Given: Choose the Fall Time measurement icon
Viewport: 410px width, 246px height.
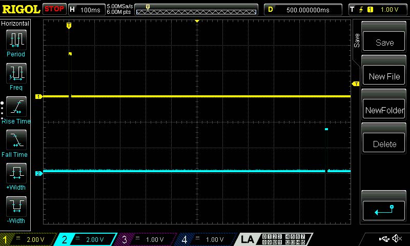Looking at the screenshot, I should 16,139.
